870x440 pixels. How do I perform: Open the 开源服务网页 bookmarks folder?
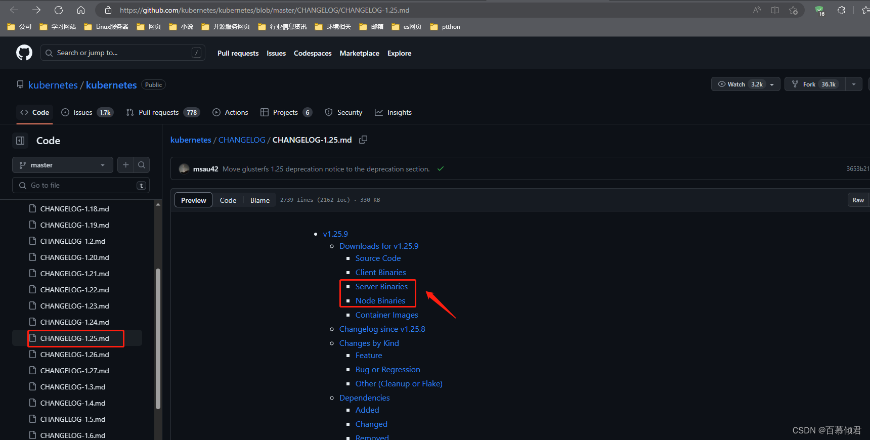226,27
